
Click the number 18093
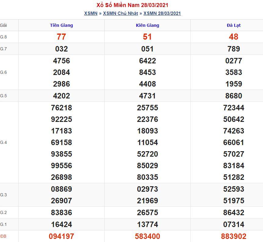[147, 131]
